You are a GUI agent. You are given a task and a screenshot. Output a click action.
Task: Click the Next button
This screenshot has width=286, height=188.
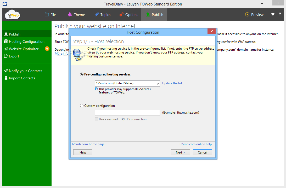[x=180, y=152]
